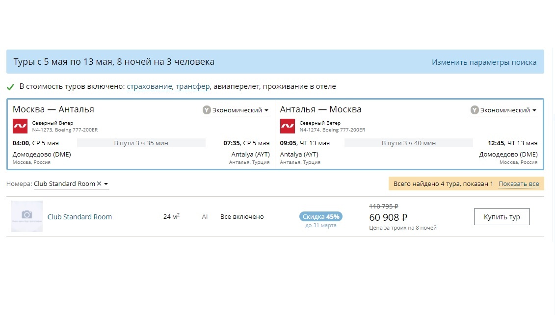555x315 pixels.
Task: Click the Скидка 45% discount badge
Action: pos(320,216)
